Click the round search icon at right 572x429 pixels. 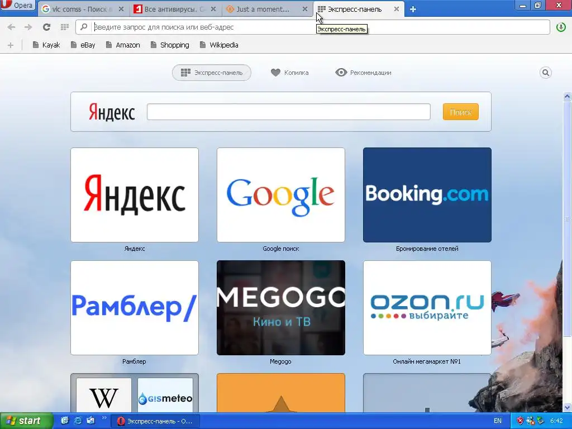click(x=545, y=73)
